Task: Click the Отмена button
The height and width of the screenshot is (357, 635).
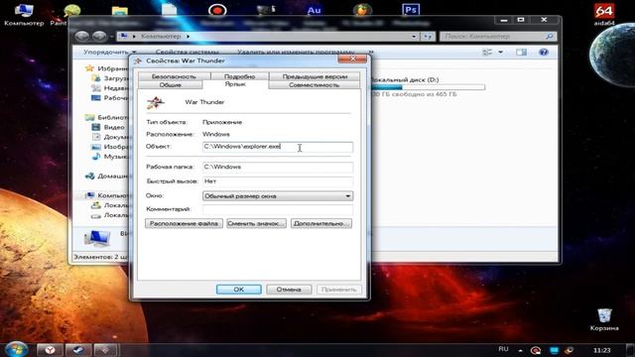Action: click(289, 290)
